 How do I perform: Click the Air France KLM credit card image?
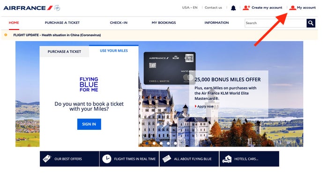pyautogui.click(x=170, y=68)
